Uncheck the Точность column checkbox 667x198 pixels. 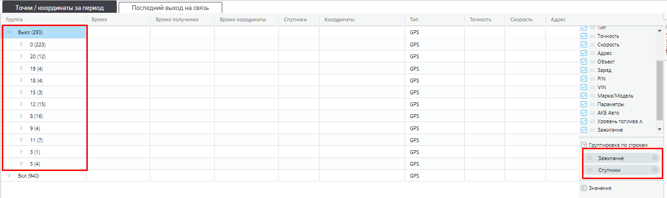pos(584,36)
